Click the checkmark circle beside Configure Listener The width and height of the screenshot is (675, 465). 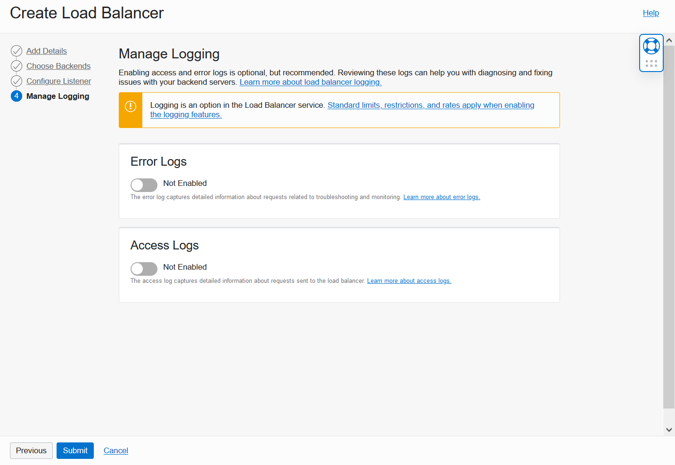coord(16,80)
